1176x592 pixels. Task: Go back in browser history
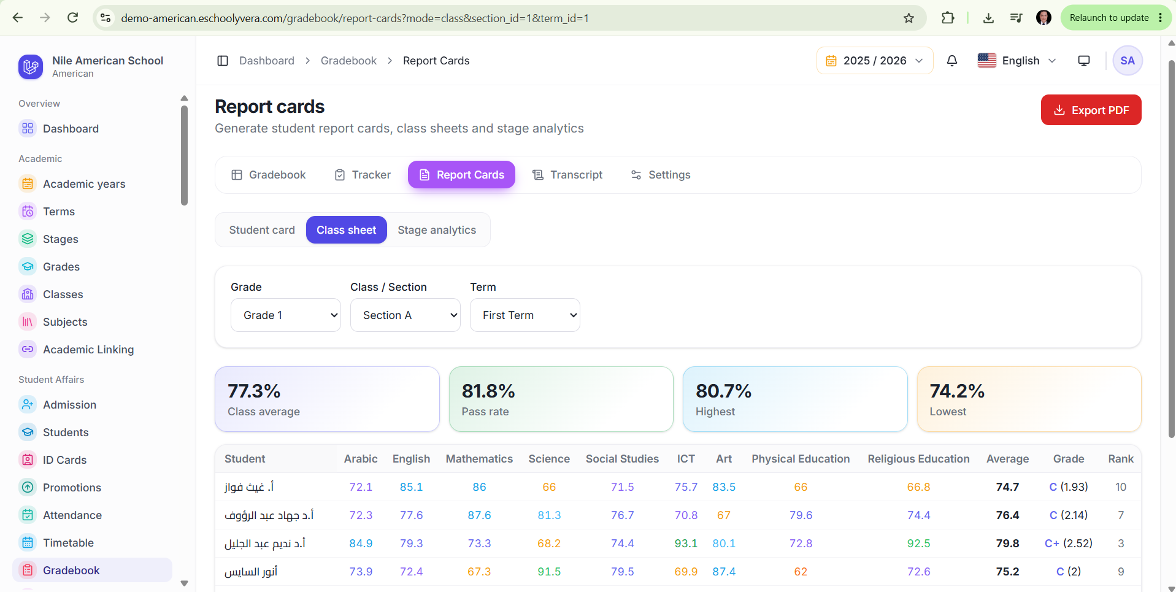(x=18, y=18)
